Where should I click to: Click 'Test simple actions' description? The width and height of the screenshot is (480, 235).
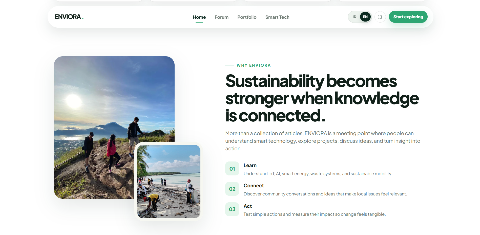[x=315, y=214]
